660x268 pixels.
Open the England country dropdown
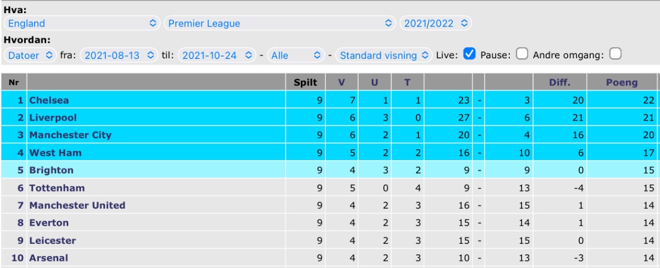coord(82,24)
